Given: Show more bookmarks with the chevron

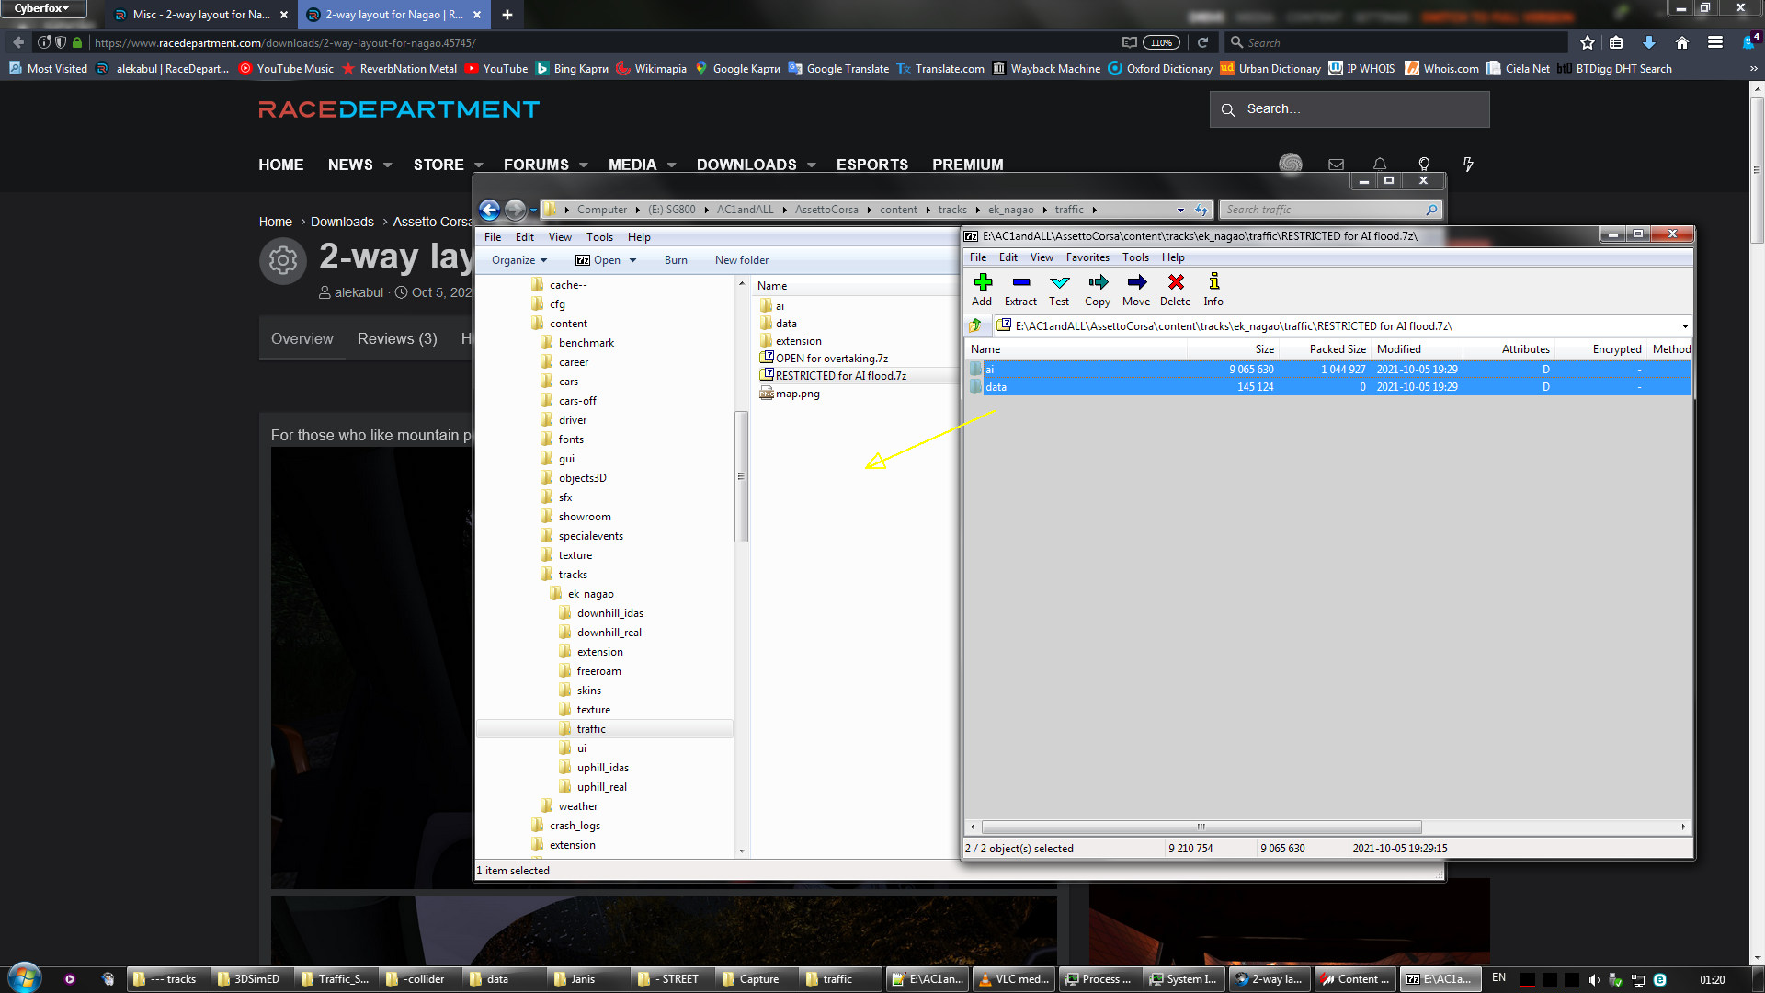Looking at the screenshot, I should tap(1753, 69).
